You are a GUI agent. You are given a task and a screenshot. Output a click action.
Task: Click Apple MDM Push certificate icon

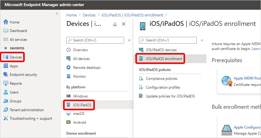click(227, 81)
